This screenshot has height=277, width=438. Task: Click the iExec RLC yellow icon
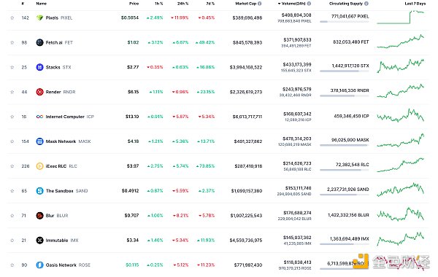point(39,166)
